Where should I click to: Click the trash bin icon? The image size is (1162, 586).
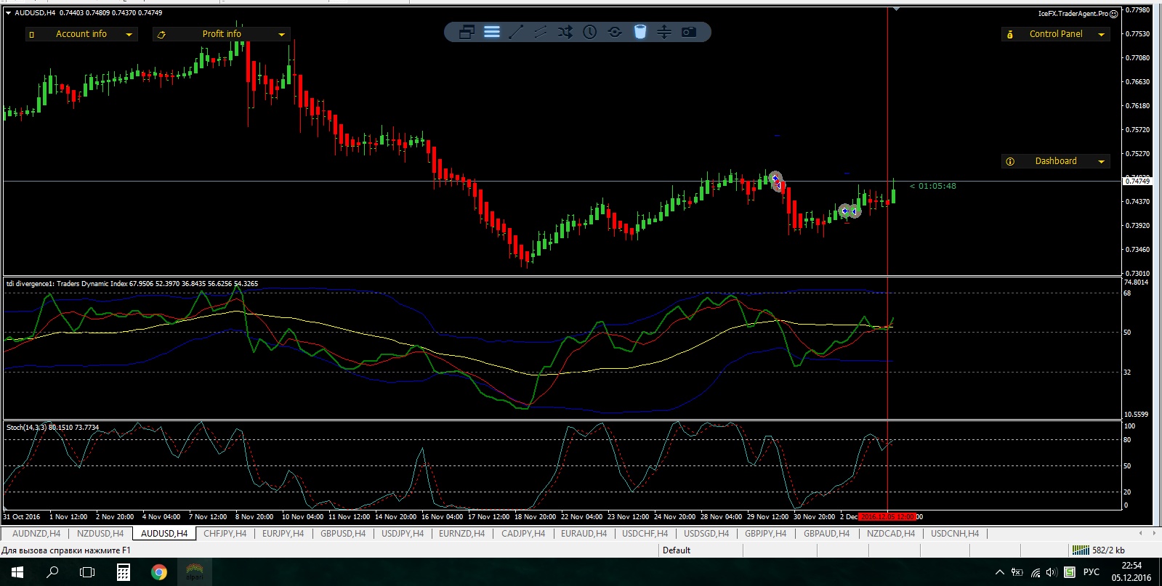(639, 32)
